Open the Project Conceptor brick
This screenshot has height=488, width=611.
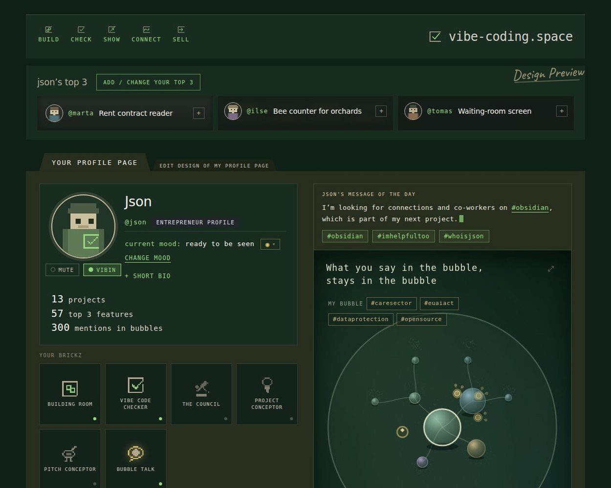(267, 394)
